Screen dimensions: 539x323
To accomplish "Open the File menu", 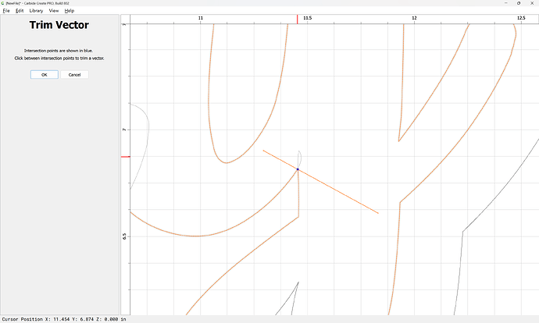I will [x=5, y=11].
